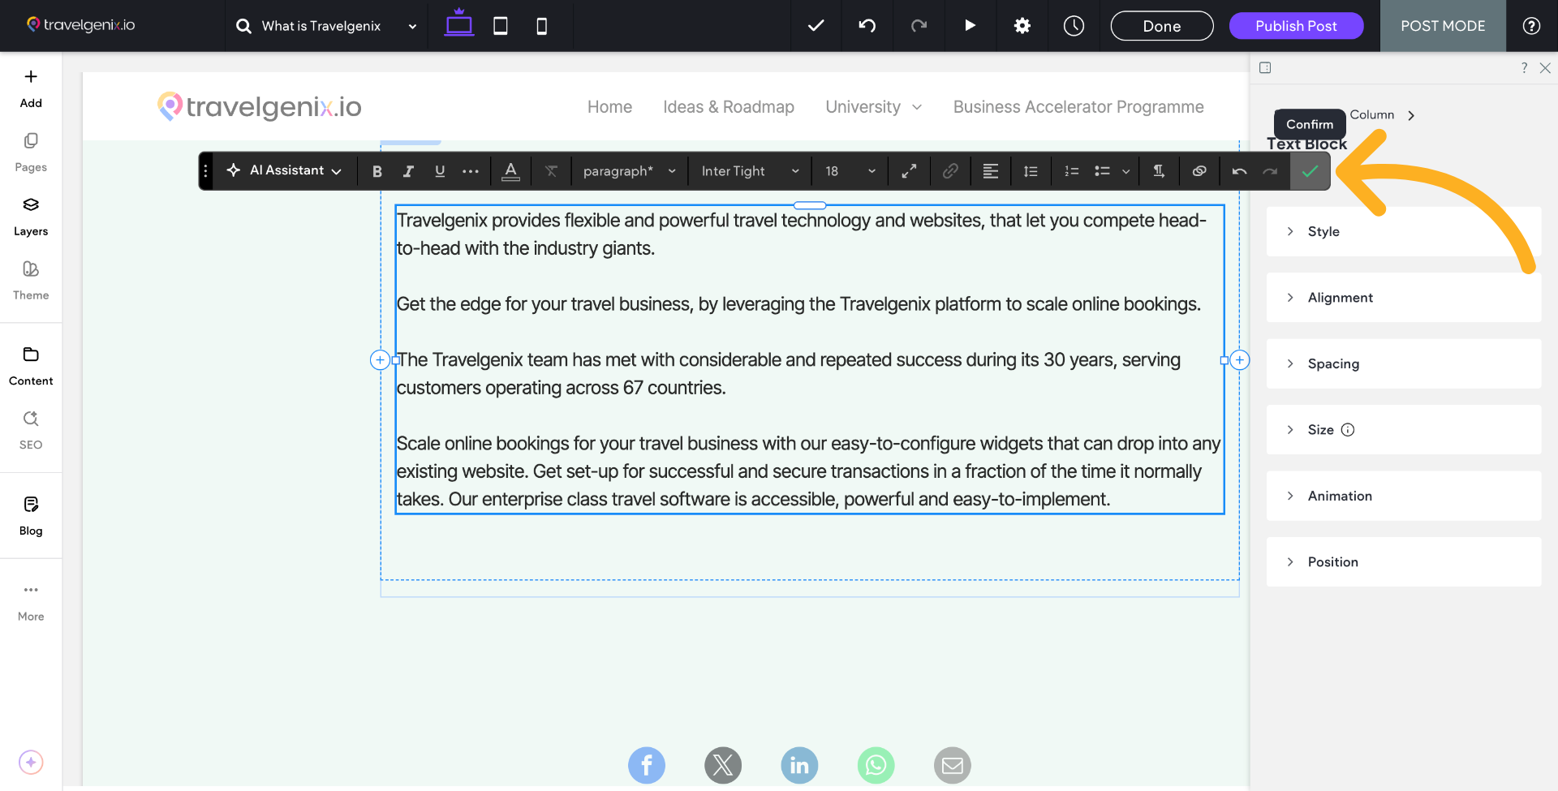The width and height of the screenshot is (1558, 791).
Task: Expand the Spacing settings section
Action: [x=1403, y=363]
